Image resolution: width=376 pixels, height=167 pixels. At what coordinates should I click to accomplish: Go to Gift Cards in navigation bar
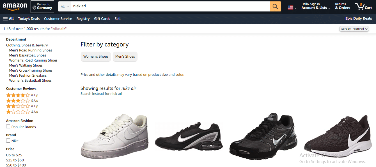click(102, 18)
